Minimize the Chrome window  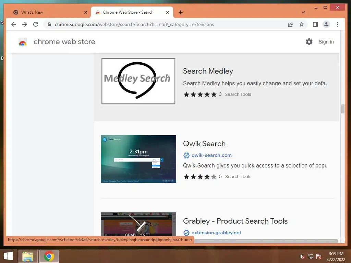pos(316,8)
